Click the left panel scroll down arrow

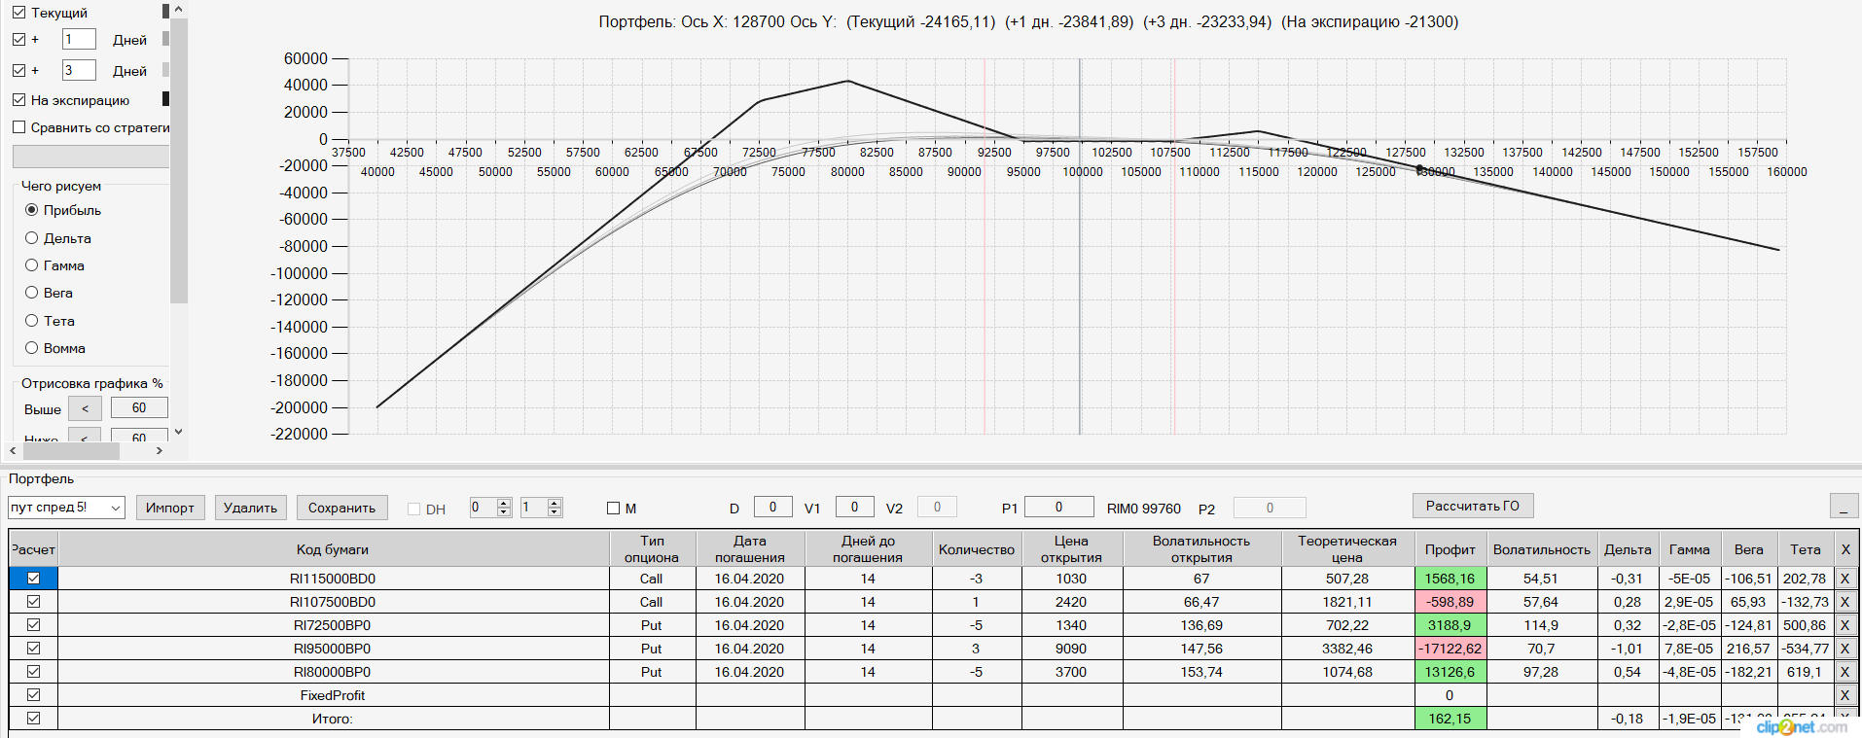(178, 432)
